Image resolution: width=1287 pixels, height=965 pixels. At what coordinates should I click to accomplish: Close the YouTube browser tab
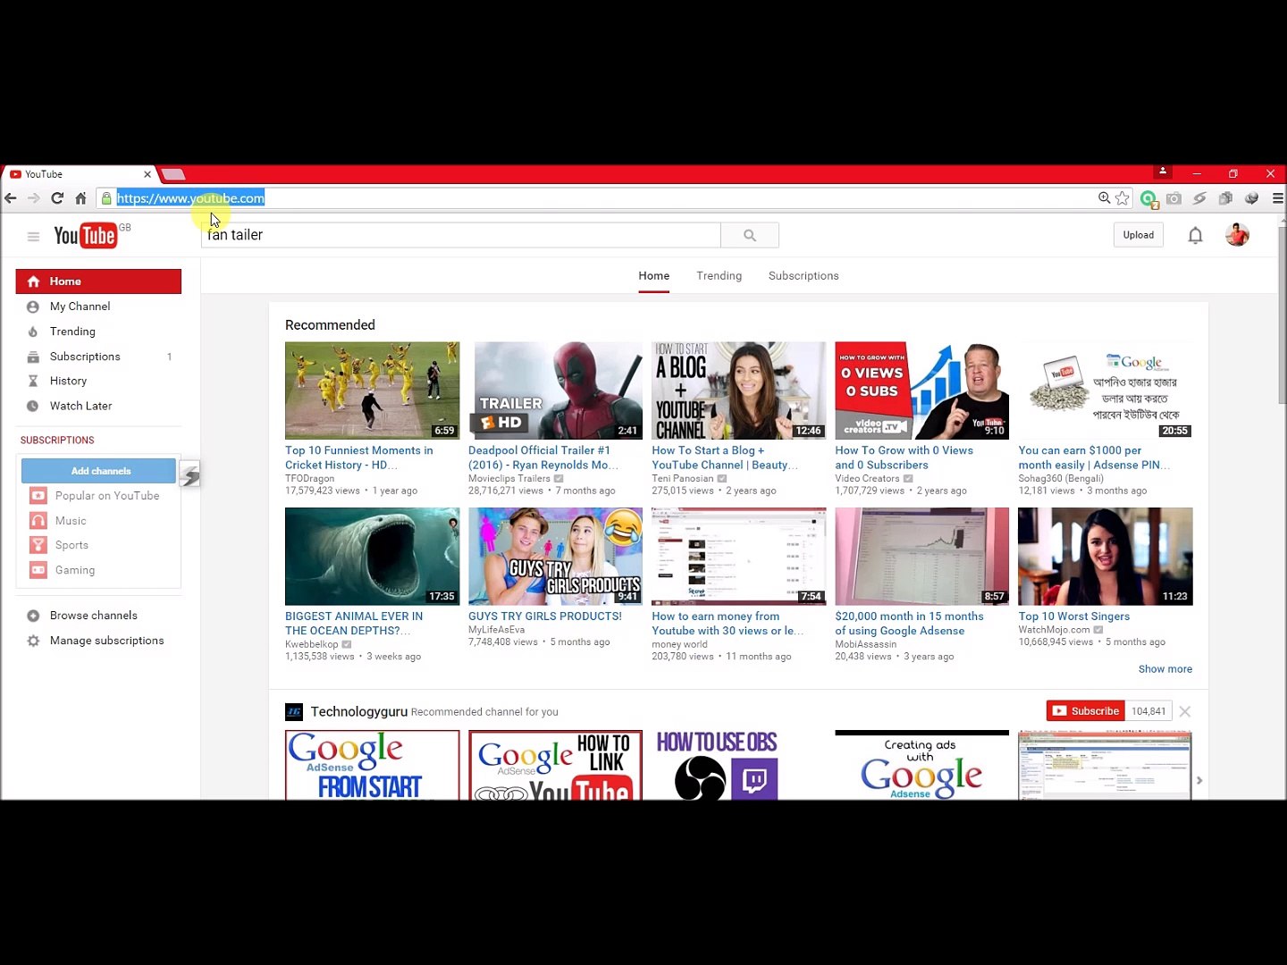147,174
